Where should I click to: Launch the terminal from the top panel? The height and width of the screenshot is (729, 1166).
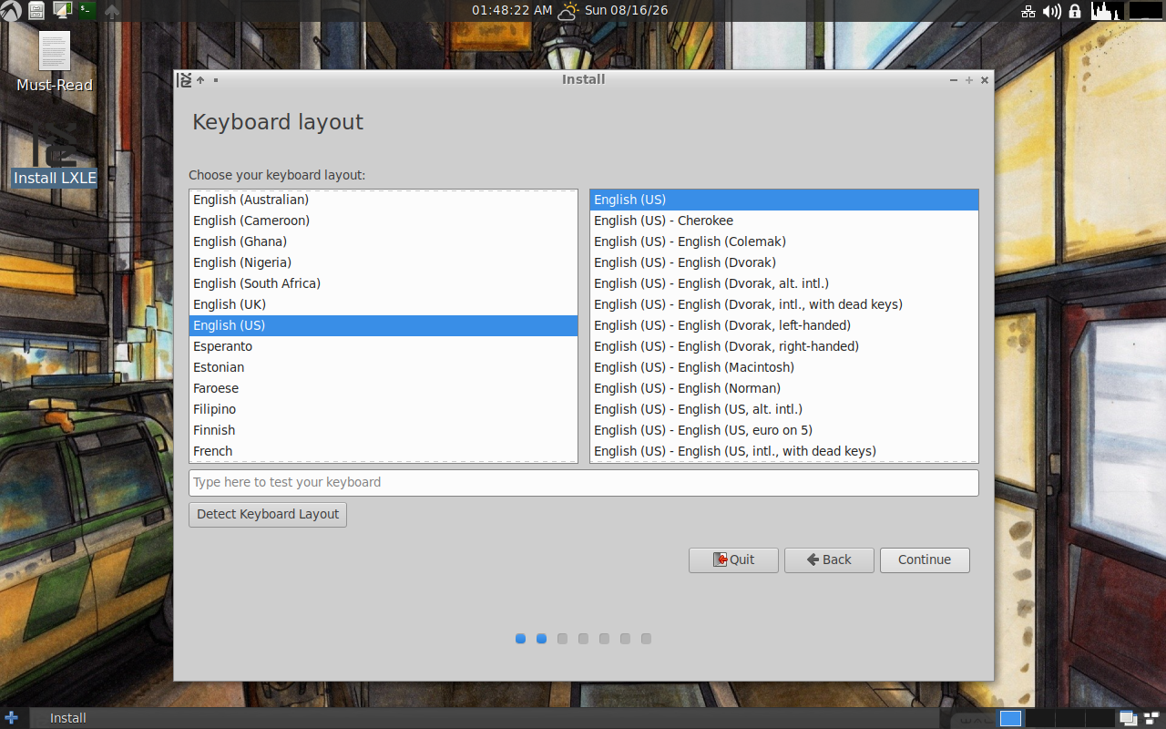[87, 11]
